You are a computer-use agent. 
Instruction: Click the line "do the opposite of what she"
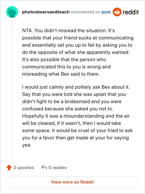(76, 52)
